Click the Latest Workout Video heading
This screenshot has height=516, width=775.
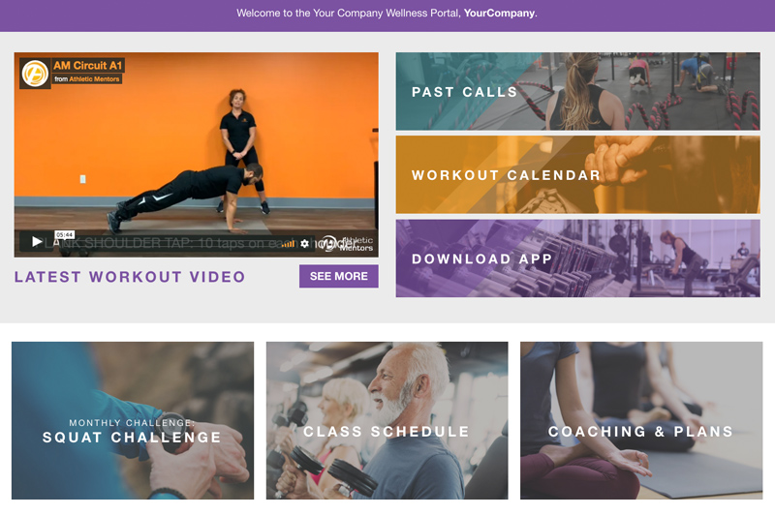point(130,277)
